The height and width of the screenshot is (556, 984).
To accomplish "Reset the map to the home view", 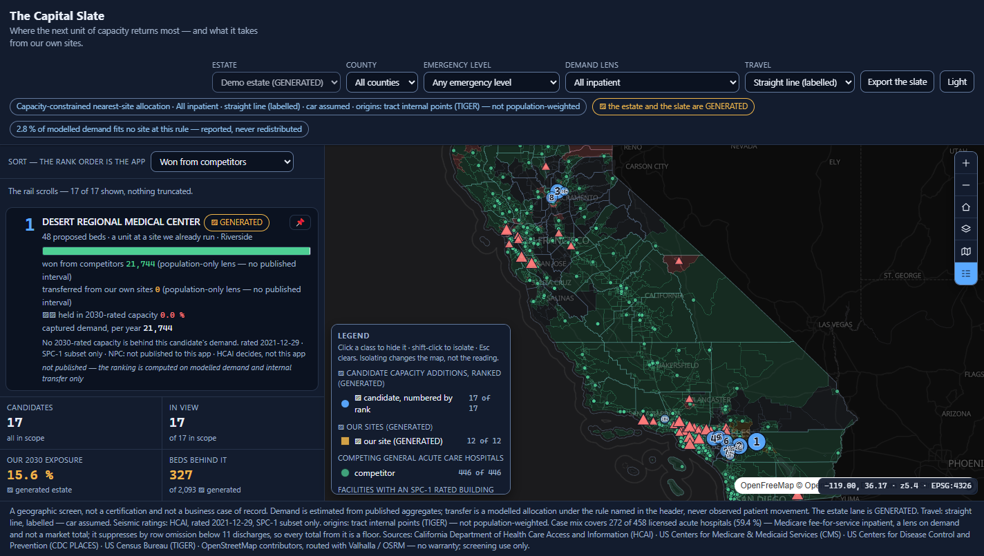I will [x=965, y=207].
